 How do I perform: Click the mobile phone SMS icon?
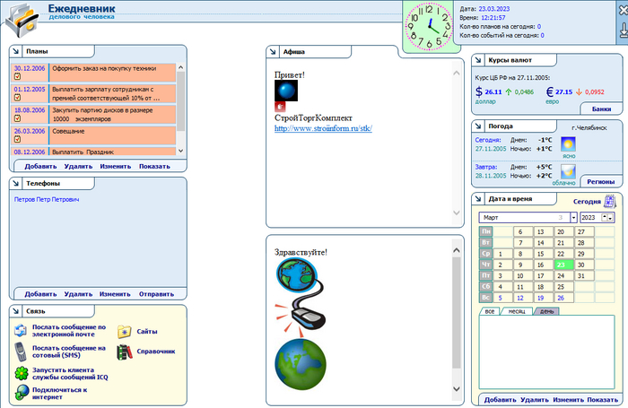pos(22,352)
